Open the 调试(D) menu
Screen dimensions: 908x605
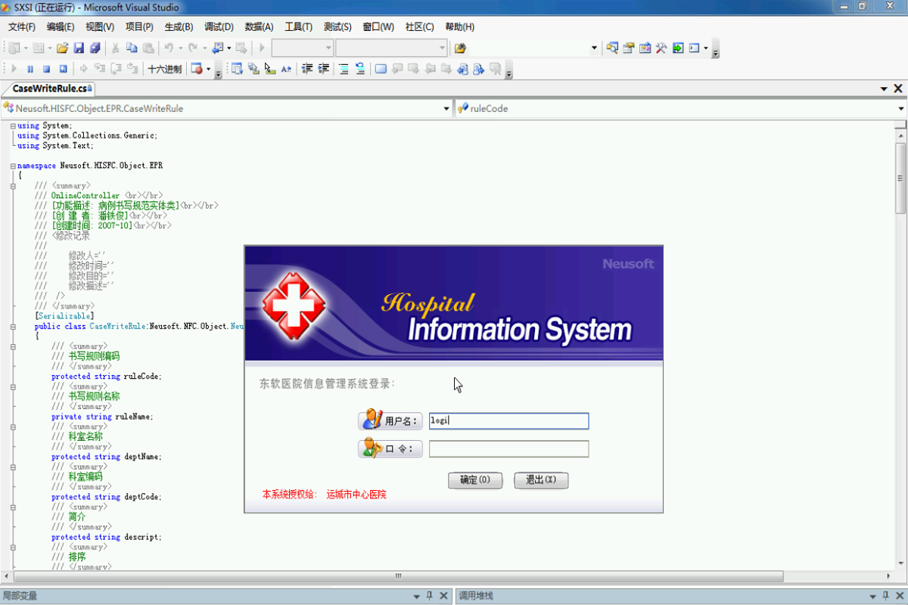[x=219, y=26]
